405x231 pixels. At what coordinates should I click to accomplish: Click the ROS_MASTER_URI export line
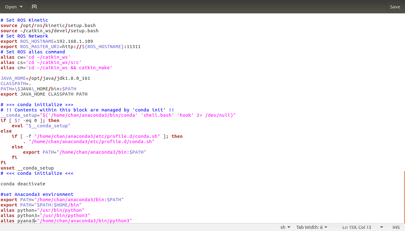(71, 47)
